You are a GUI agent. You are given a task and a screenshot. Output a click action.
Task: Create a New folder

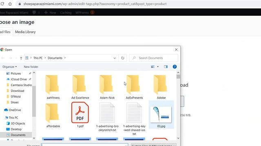coord(31,67)
